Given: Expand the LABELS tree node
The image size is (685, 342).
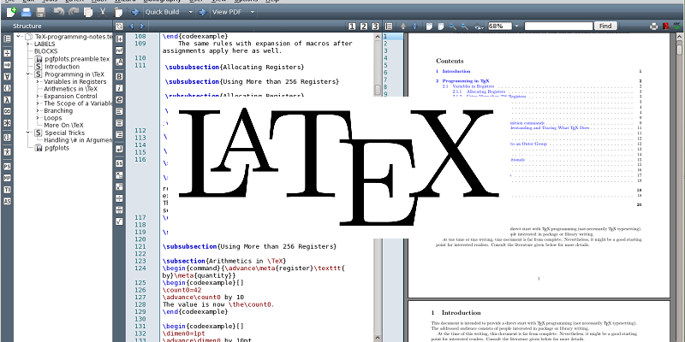Looking at the screenshot, I should point(27,44).
